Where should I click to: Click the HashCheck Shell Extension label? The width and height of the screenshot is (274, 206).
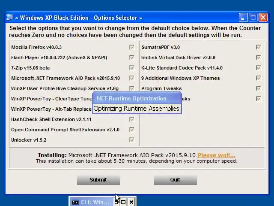tap(51, 119)
